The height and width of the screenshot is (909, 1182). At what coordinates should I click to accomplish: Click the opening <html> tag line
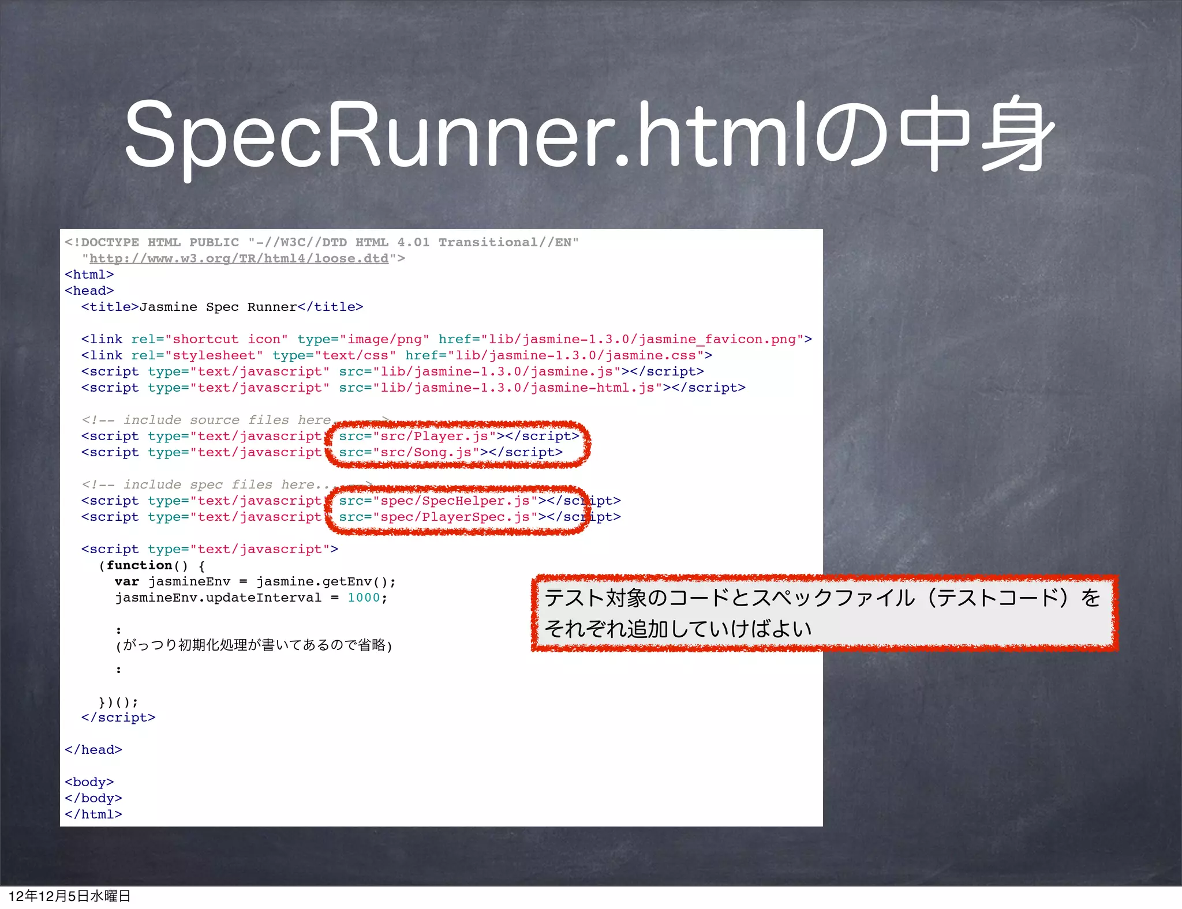click(x=89, y=275)
